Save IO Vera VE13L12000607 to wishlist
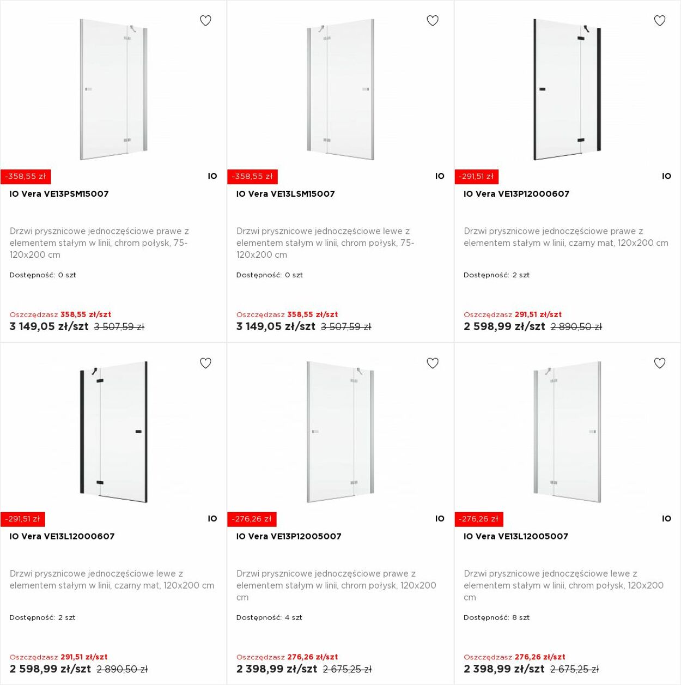Viewport: 681px width, 685px height. click(x=205, y=363)
